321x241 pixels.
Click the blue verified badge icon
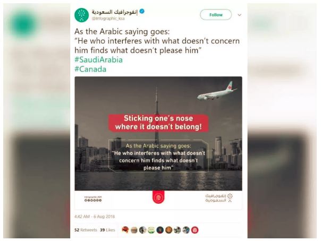tap(142, 12)
